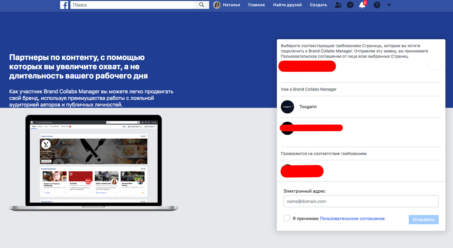This screenshot has width=453, height=248.
Task: Open Найти друзей
Action: coord(287,5)
